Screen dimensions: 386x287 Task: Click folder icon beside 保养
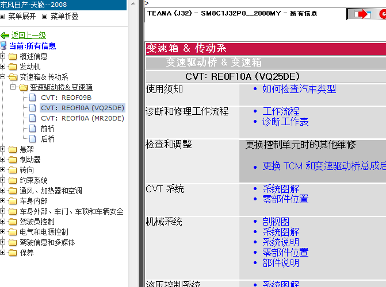[13, 253]
